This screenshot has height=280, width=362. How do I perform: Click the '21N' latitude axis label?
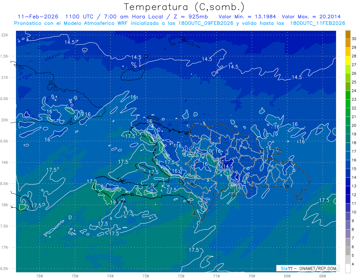(x=5, y=77)
